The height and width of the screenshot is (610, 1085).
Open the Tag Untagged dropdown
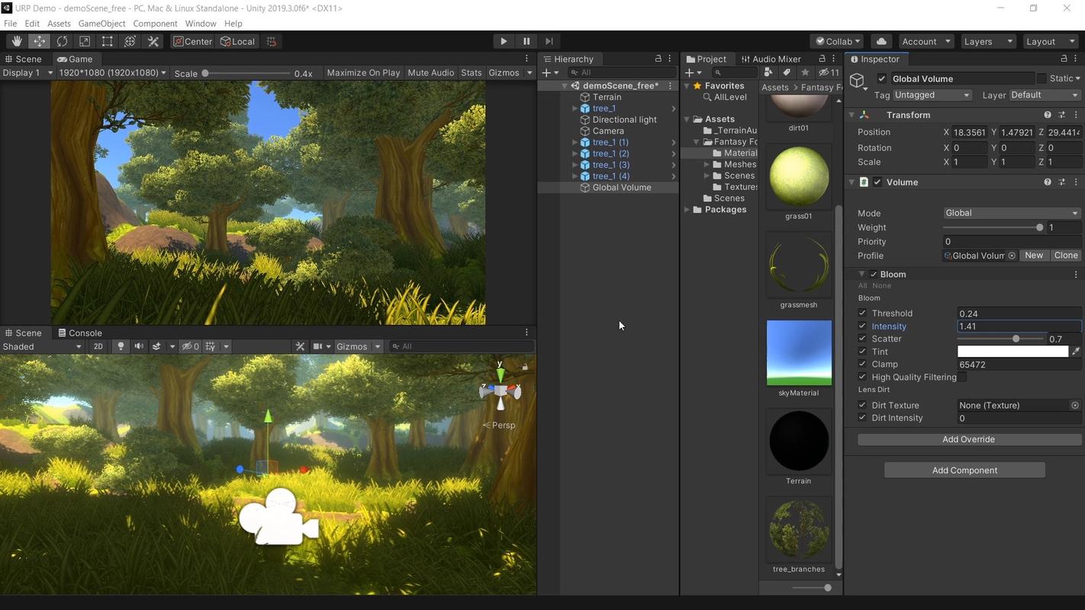pyautogui.click(x=932, y=95)
